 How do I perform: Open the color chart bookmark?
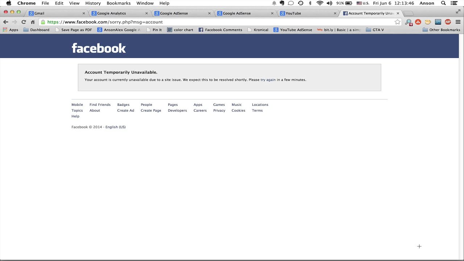pyautogui.click(x=180, y=30)
